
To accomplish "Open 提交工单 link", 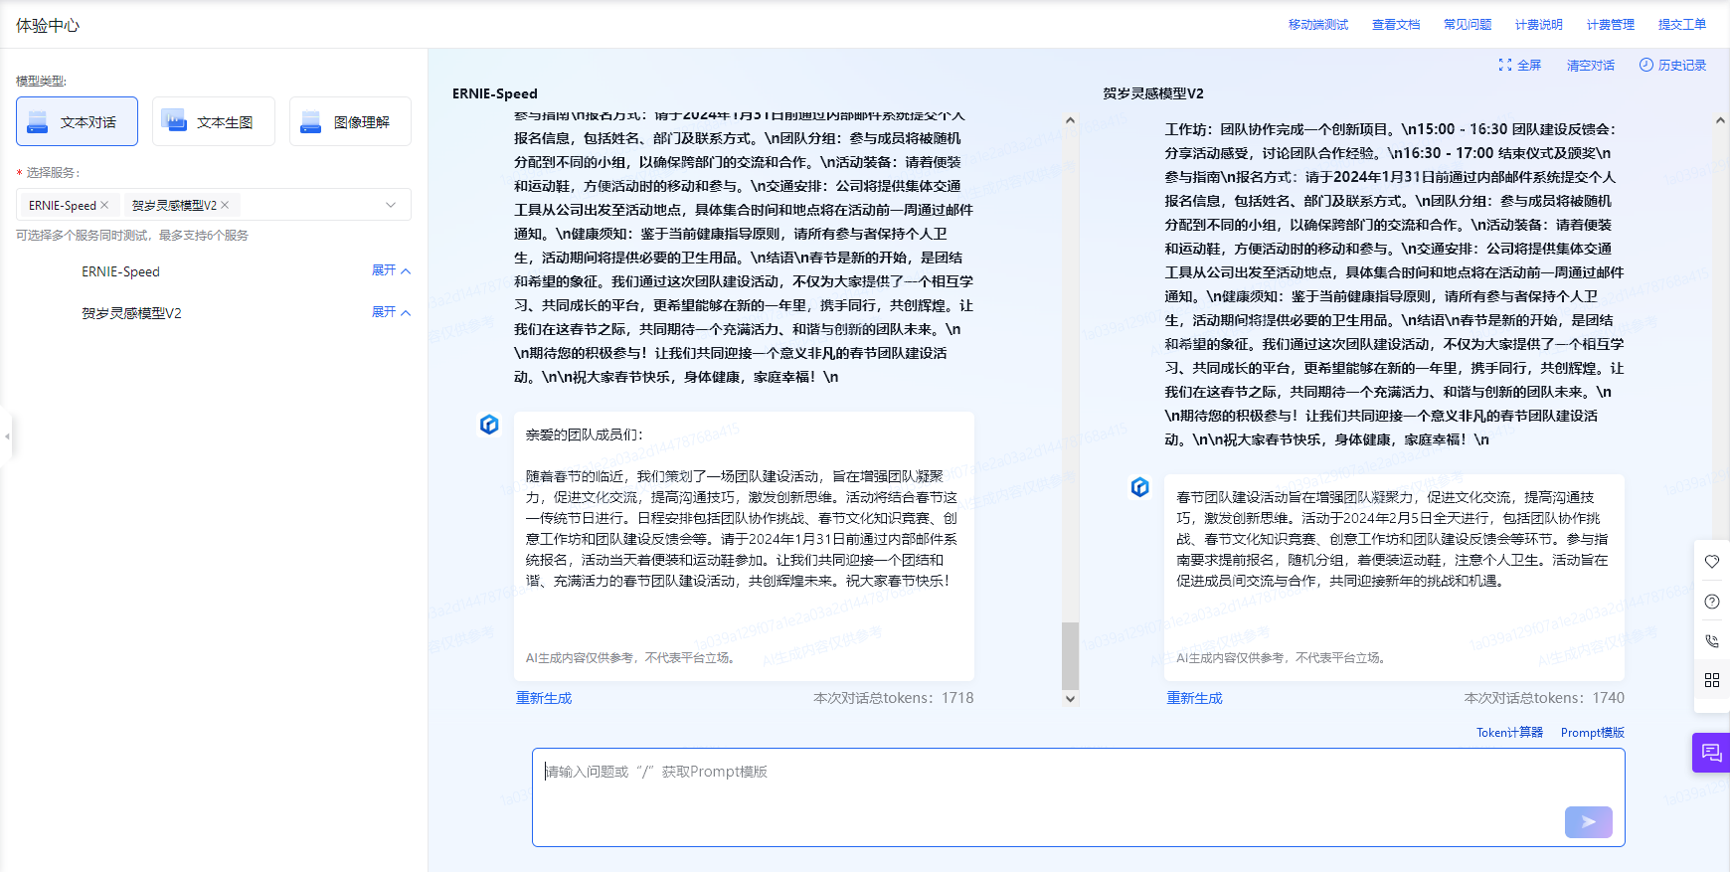I will (x=1682, y=25).
